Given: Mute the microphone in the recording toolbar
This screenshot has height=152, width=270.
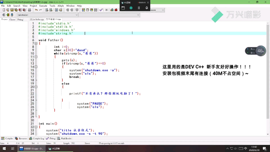Looking at the screenshot, I should click(147, 8).
